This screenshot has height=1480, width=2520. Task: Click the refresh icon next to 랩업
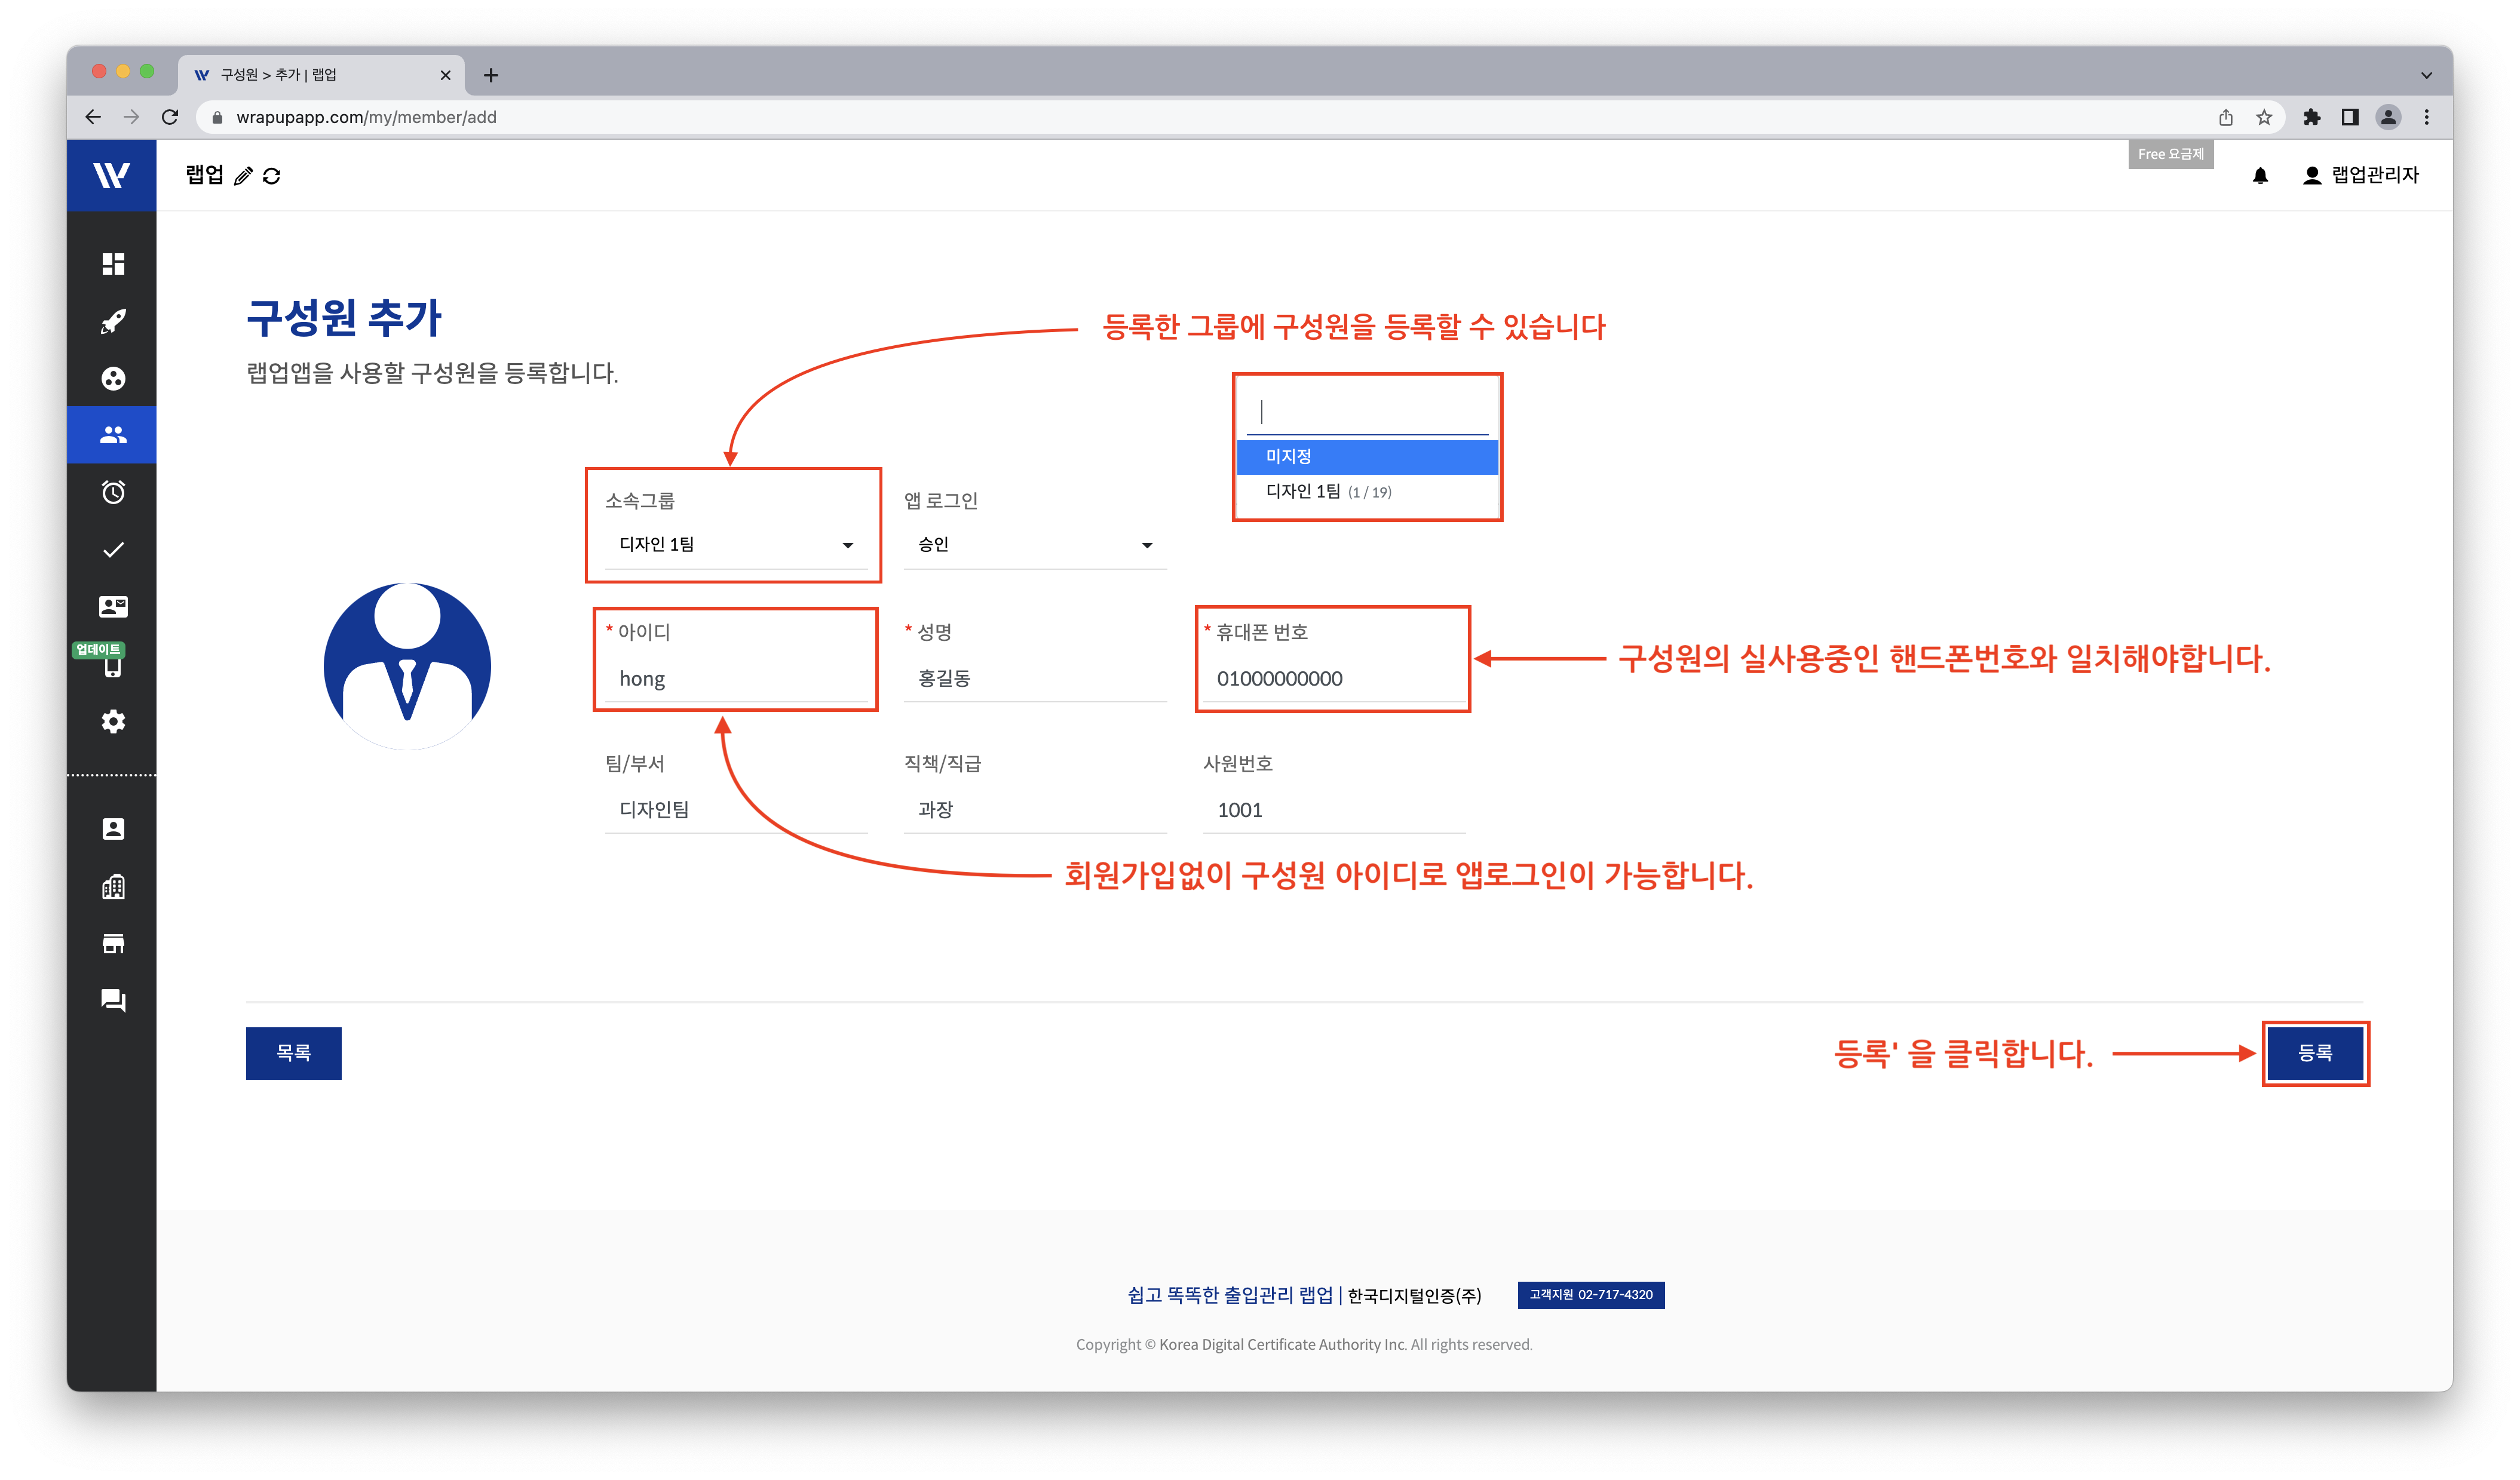point(271,176)
